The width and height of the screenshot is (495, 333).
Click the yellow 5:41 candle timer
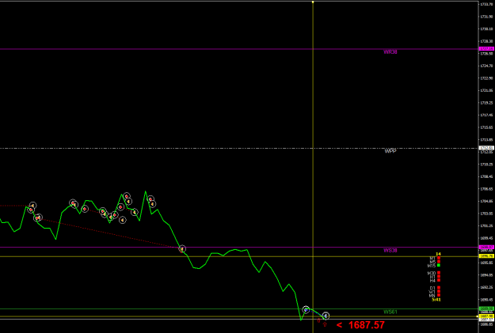(436, 300)
